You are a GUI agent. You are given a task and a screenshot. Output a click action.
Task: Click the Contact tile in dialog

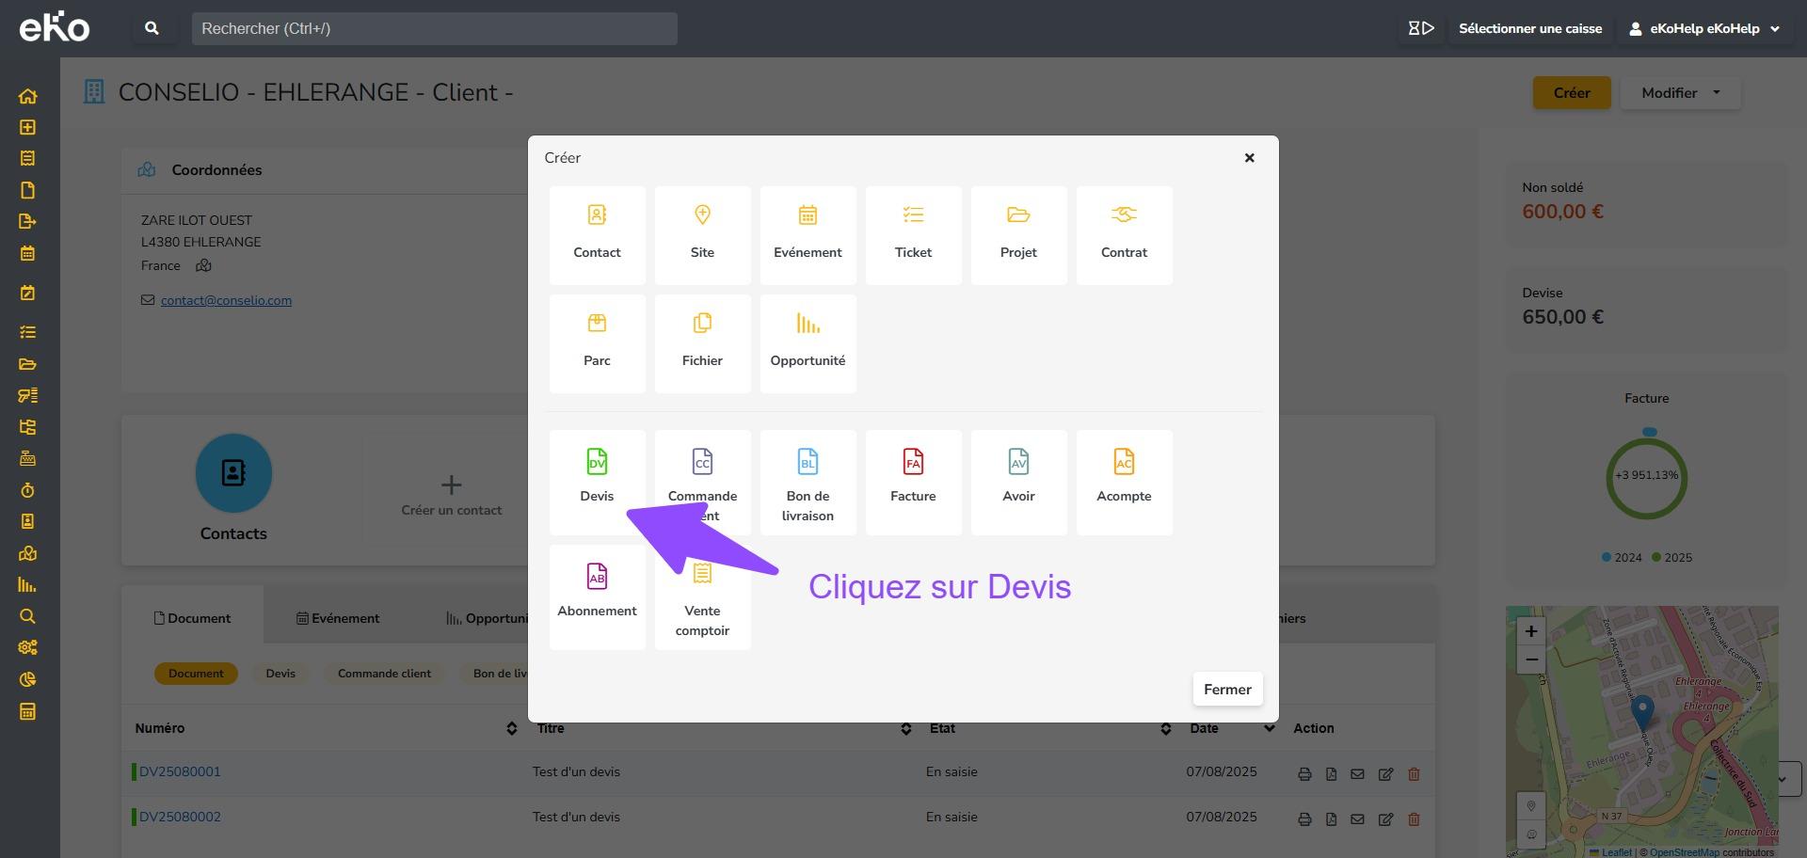tap(597, 233)
